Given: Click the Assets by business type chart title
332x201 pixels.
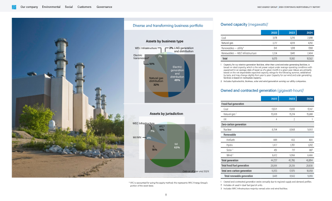Looking at the screenshot, I should (165, 41).
